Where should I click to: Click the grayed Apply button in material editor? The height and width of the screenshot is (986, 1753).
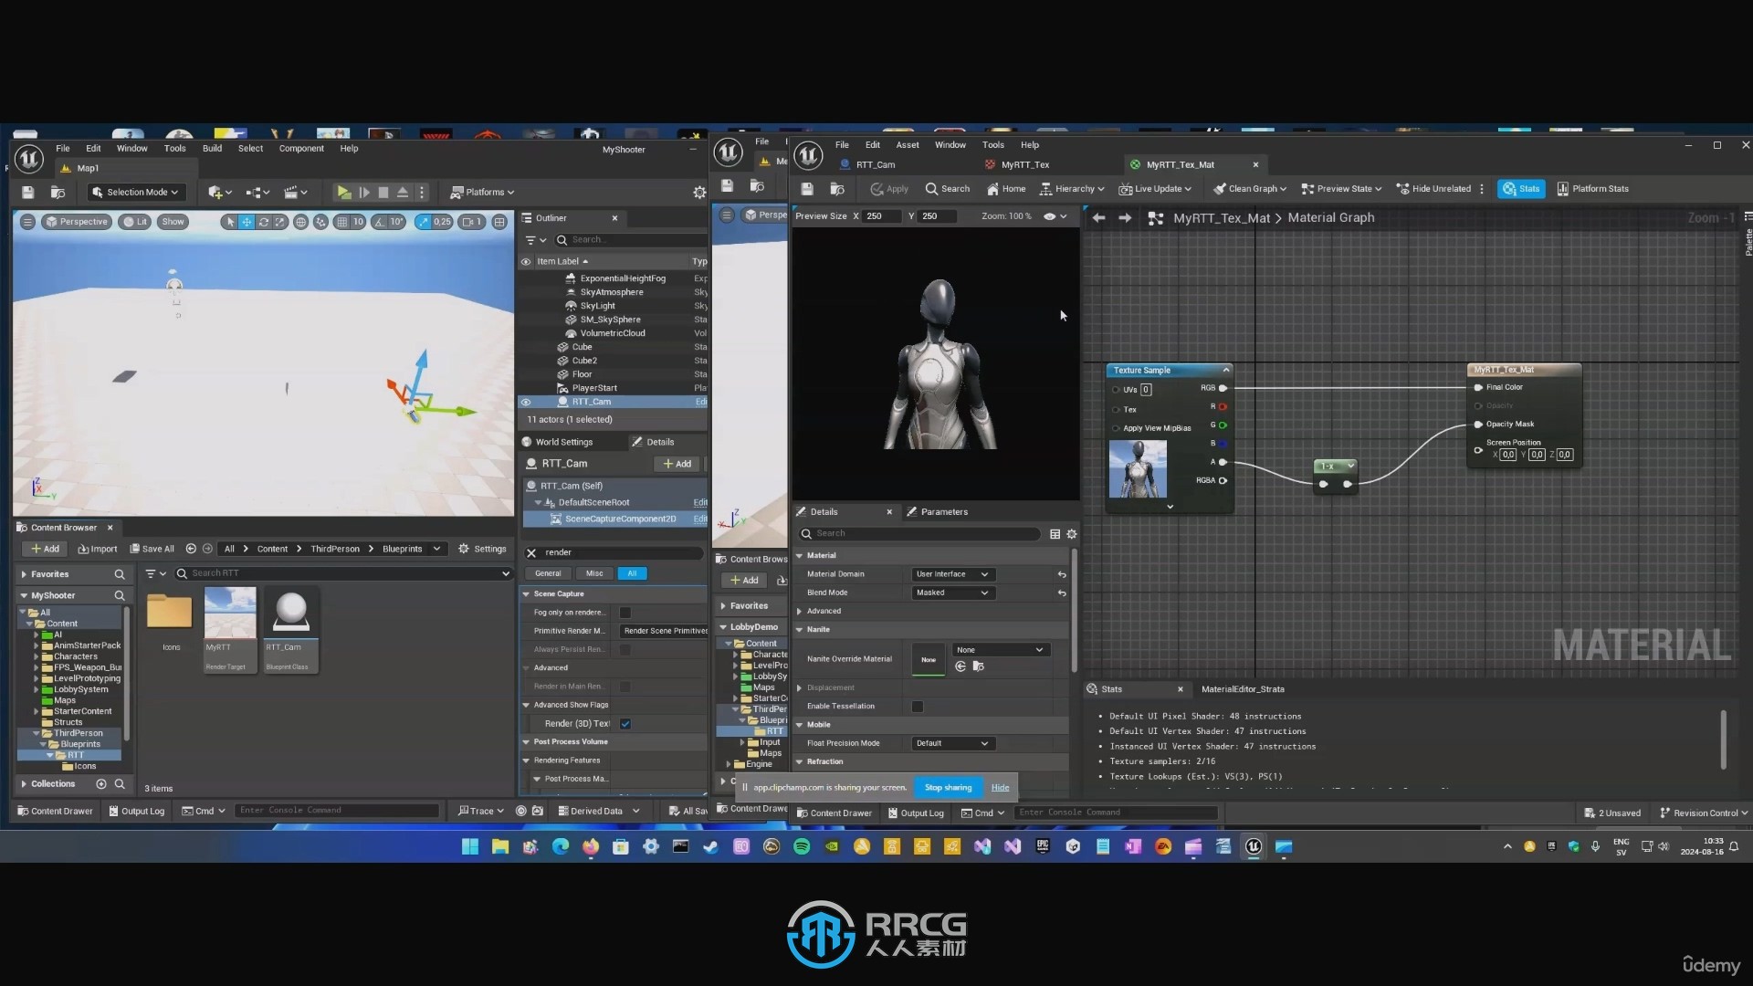[x=889, y=189]
